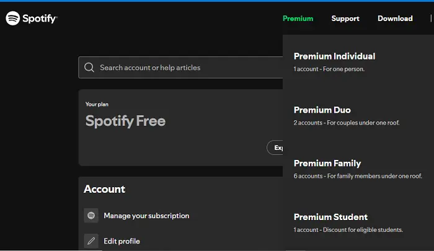The height and width of the screenshot is (251, 434).
Task: Go to Download in the top navigation
Action: [395, 19]
